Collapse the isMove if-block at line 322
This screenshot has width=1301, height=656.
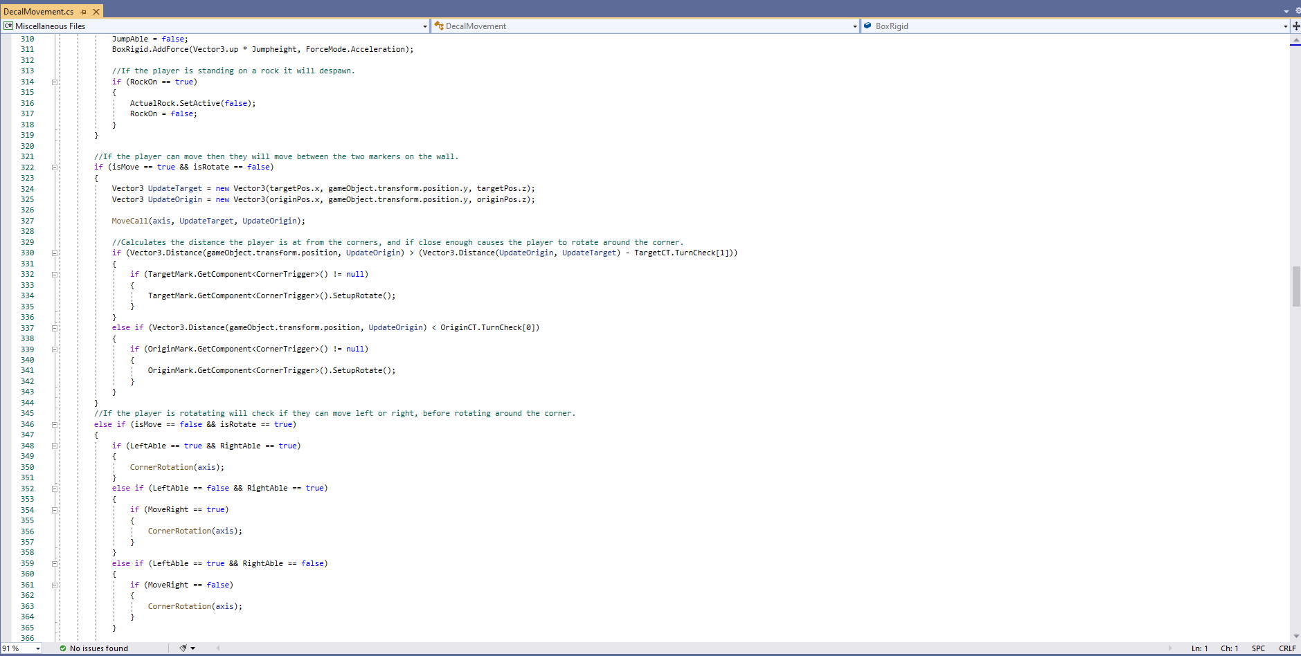click(x=55, y=167)
